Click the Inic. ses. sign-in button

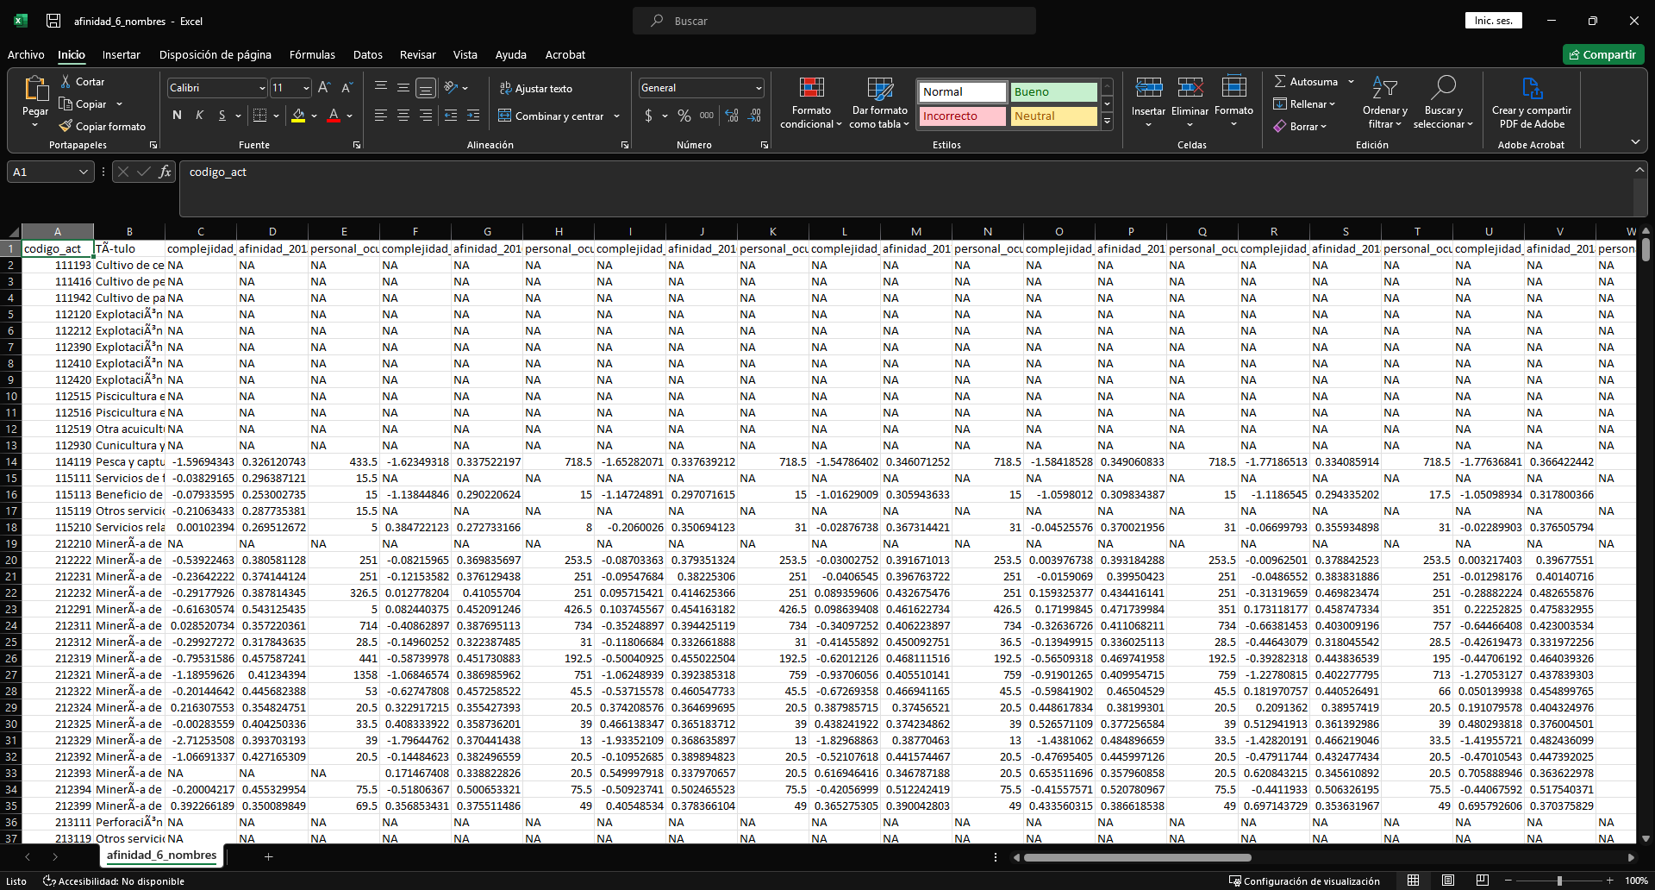1493,21
